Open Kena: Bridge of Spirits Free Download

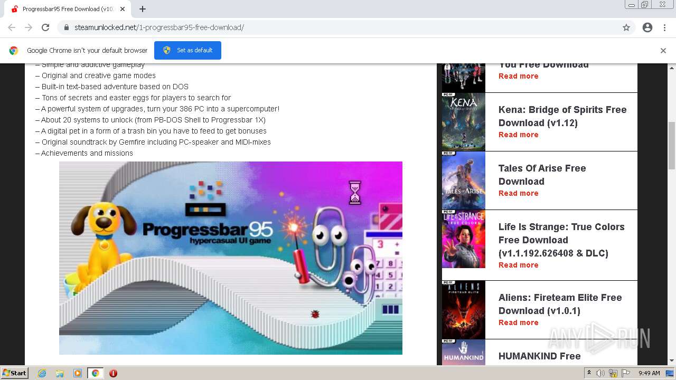point(562,116)
